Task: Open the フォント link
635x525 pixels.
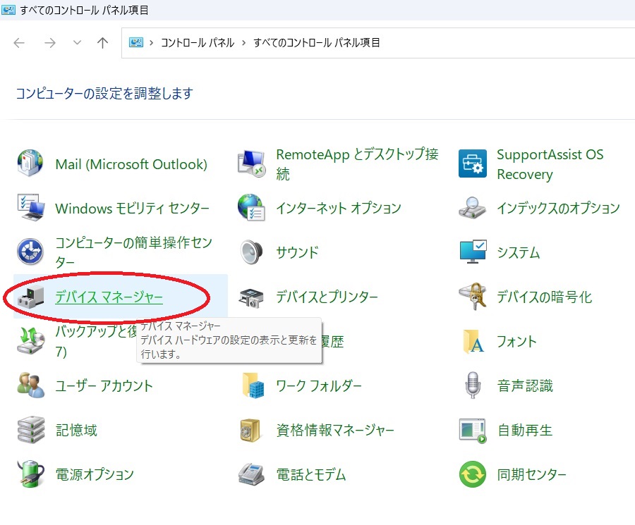Action: [x=516, y=341]
